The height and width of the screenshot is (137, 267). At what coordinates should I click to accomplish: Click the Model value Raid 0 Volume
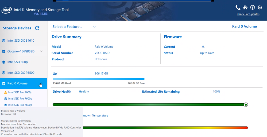(104, 47)
